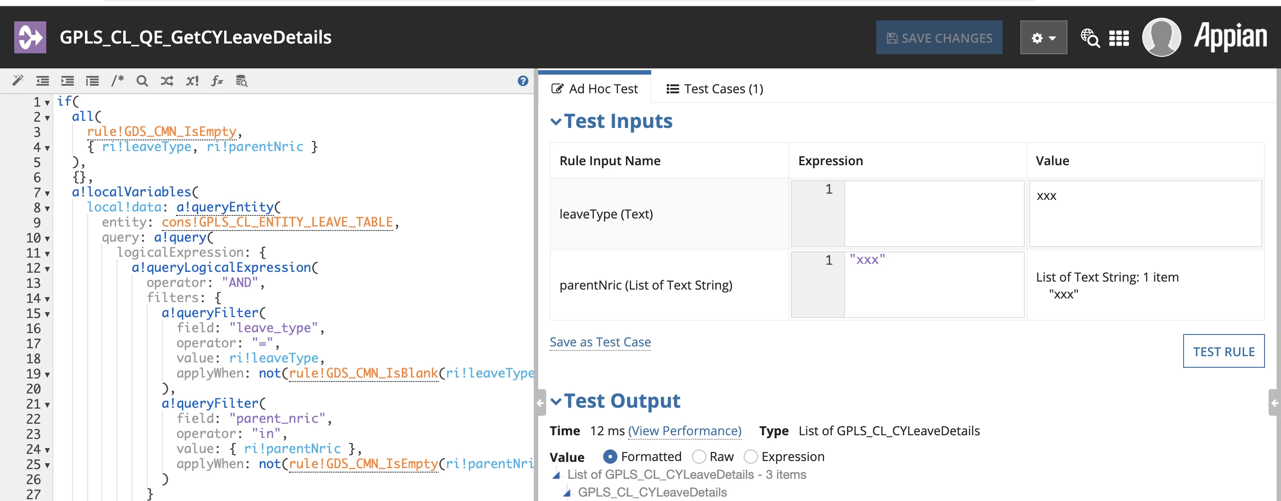Open the View Performance link
This screenshot has width=1281, height=501.
[x=684, y=430]
